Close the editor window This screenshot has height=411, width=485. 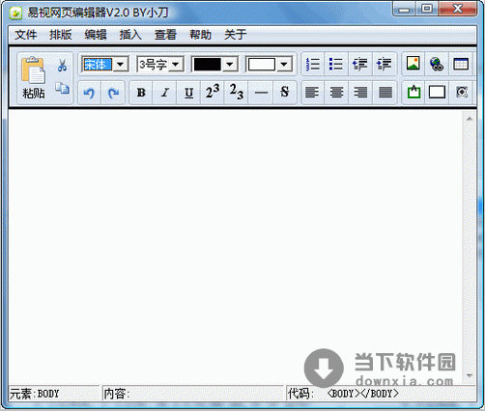457,9
